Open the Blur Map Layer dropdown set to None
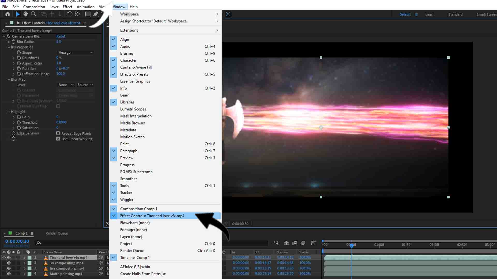 coord(65,85)
